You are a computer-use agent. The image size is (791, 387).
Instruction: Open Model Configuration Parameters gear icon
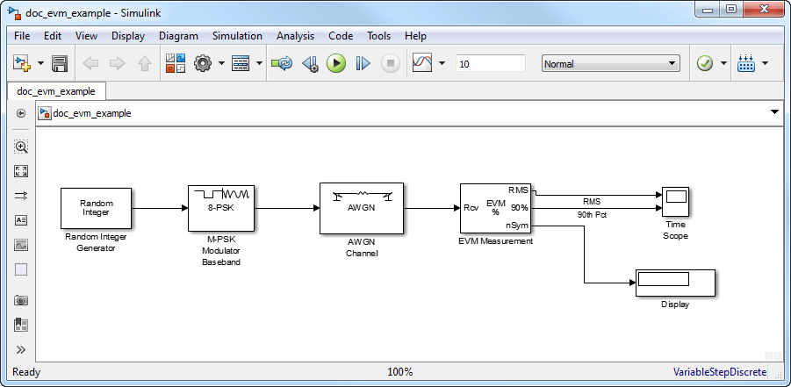click(202, 63)
